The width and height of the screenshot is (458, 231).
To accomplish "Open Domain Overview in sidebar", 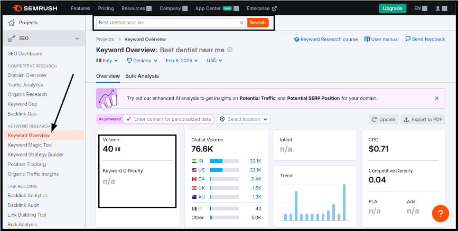I will (27, 75).
